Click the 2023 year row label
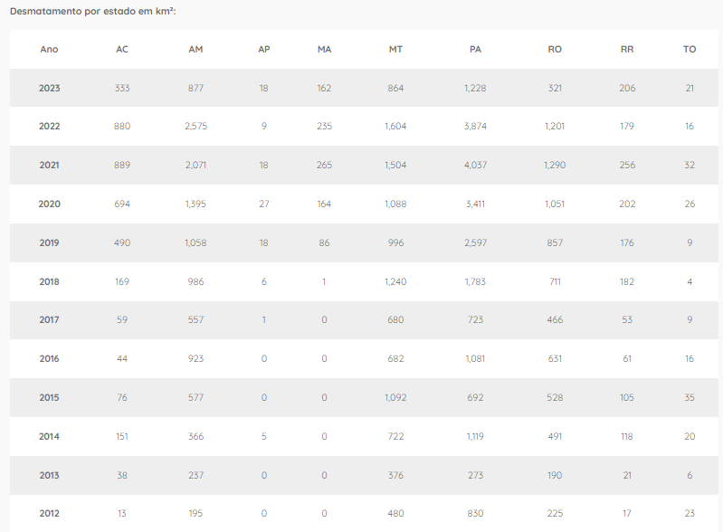 click(x=50, y=88)
